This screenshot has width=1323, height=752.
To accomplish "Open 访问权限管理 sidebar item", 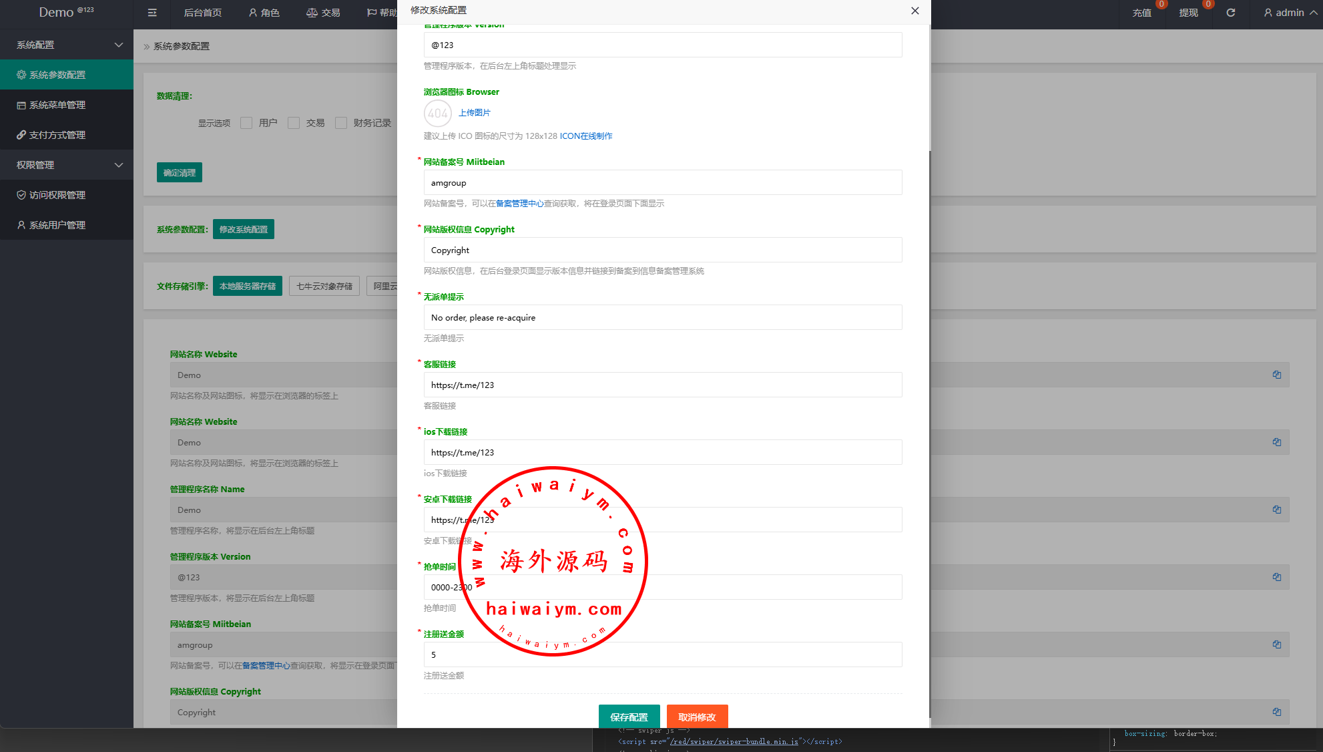I will (57, 195).
